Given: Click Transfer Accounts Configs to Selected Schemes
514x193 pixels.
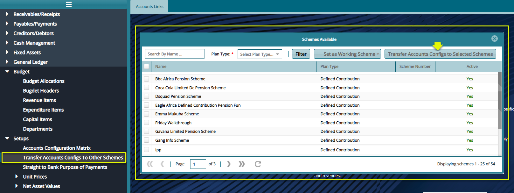Looking at the screenshot, I should [440, 54].
